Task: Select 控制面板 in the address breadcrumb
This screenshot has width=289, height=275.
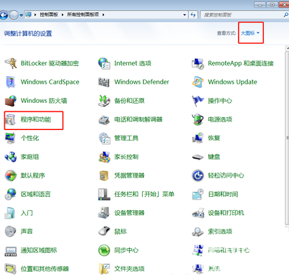Action: point(49,14)
